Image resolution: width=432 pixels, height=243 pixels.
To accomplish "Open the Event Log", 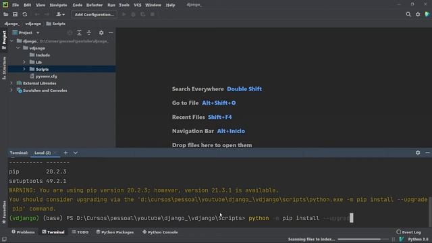I will 408,232.
